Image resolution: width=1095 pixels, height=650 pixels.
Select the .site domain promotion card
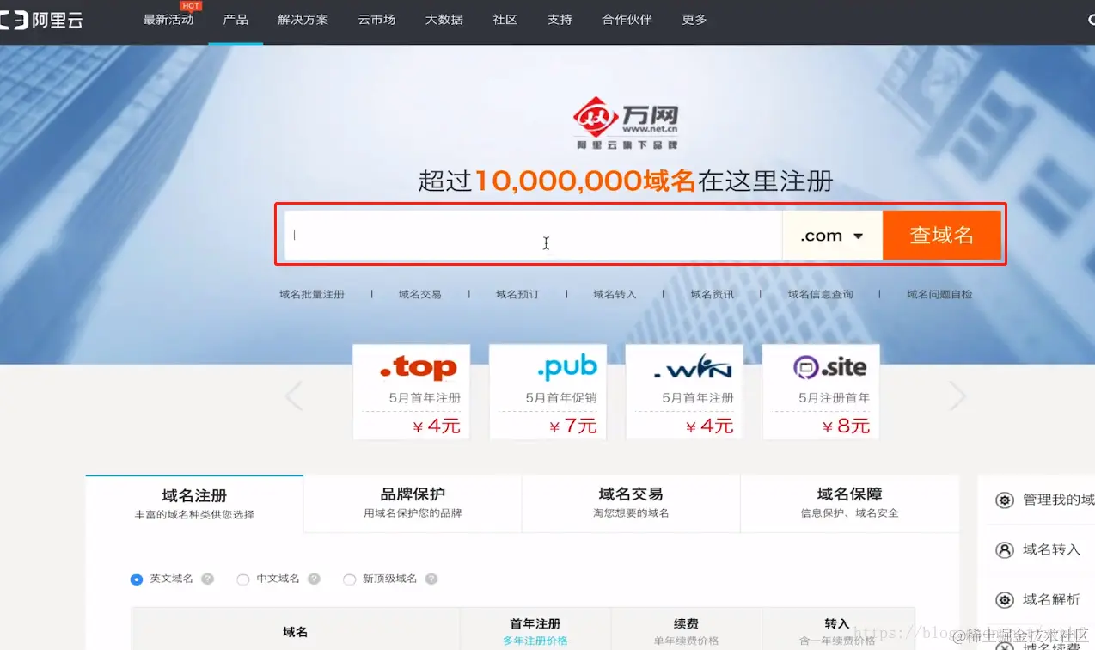[x=821, y=392]
